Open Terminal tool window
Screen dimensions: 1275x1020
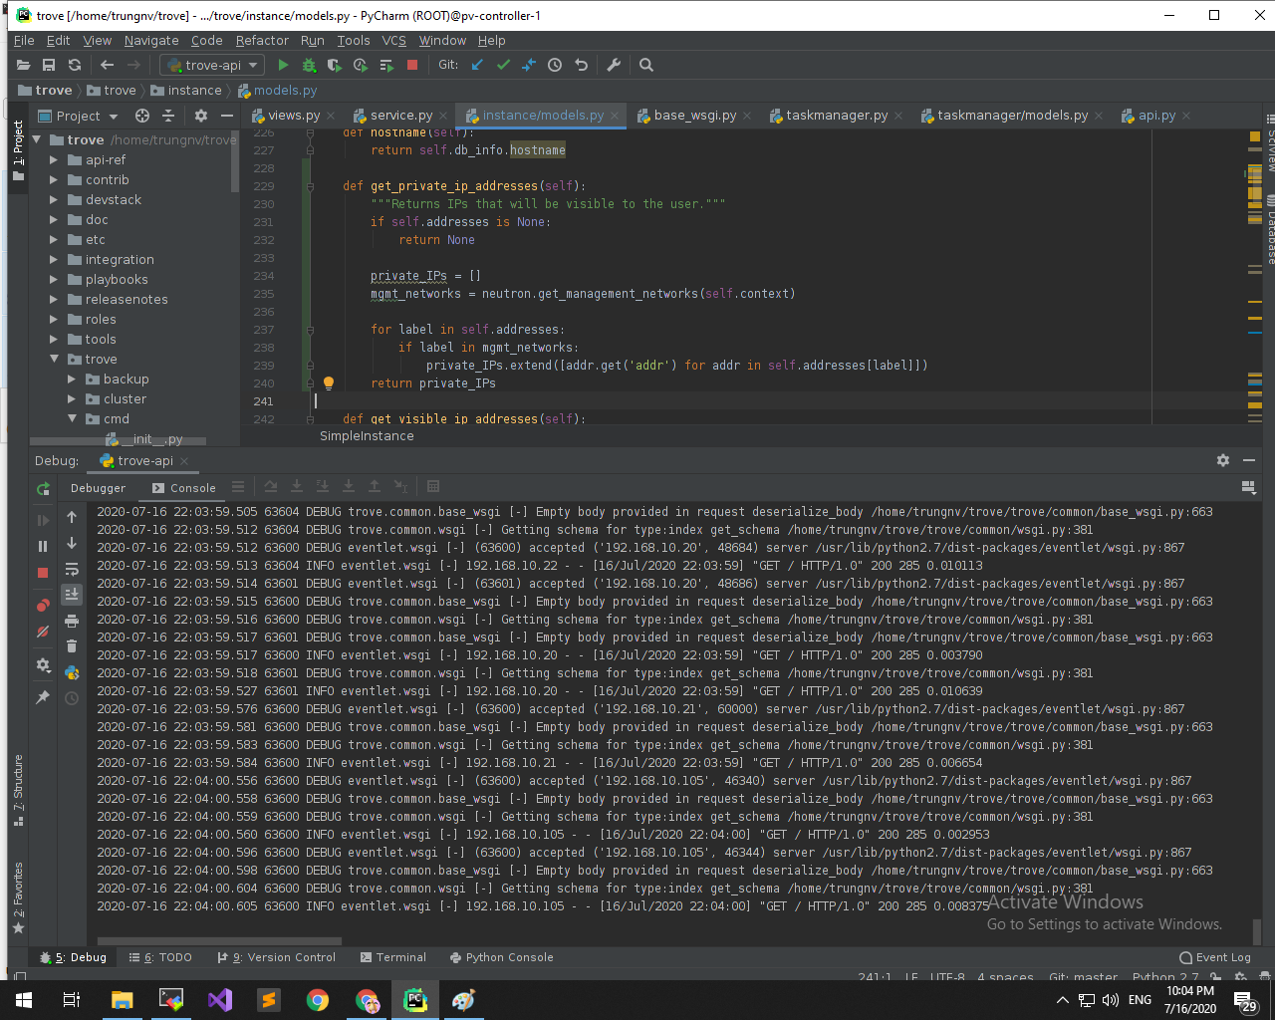(x=393, y=957)
